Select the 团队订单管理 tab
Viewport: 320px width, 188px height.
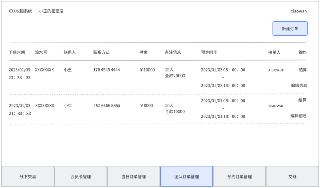186,176
